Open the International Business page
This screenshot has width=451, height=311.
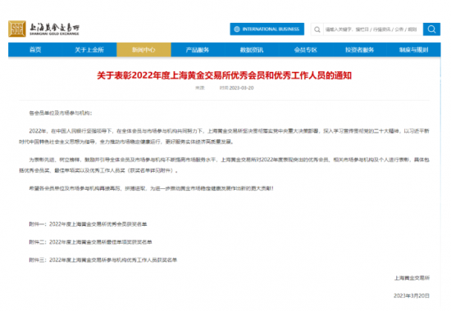pyautogui.click(x=267, y=29)
